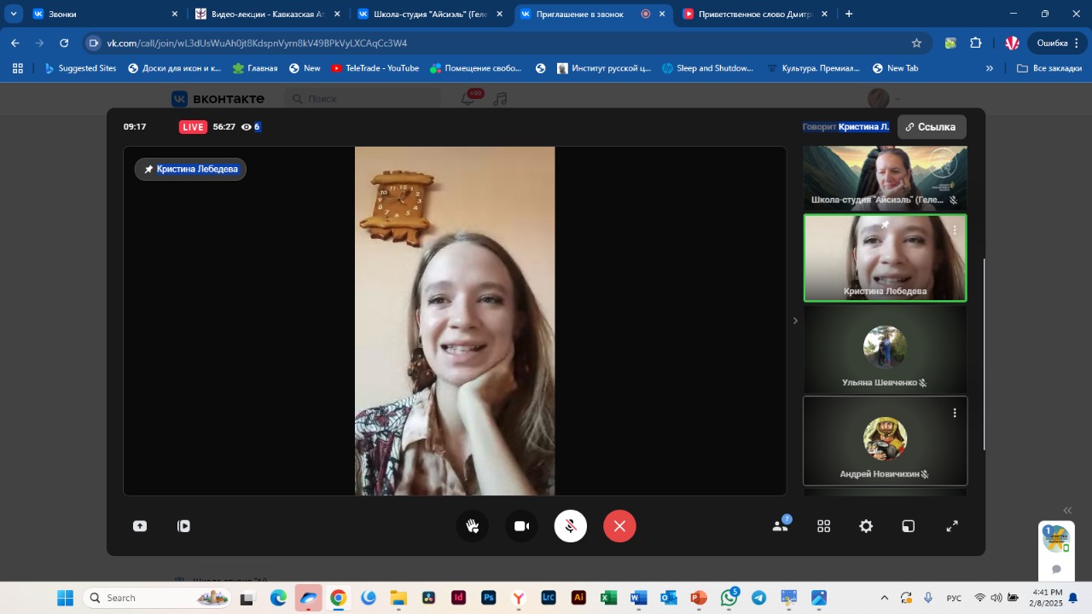
Task: Switch to Приветственное слово YouTube tab
Action: [754, 14]
